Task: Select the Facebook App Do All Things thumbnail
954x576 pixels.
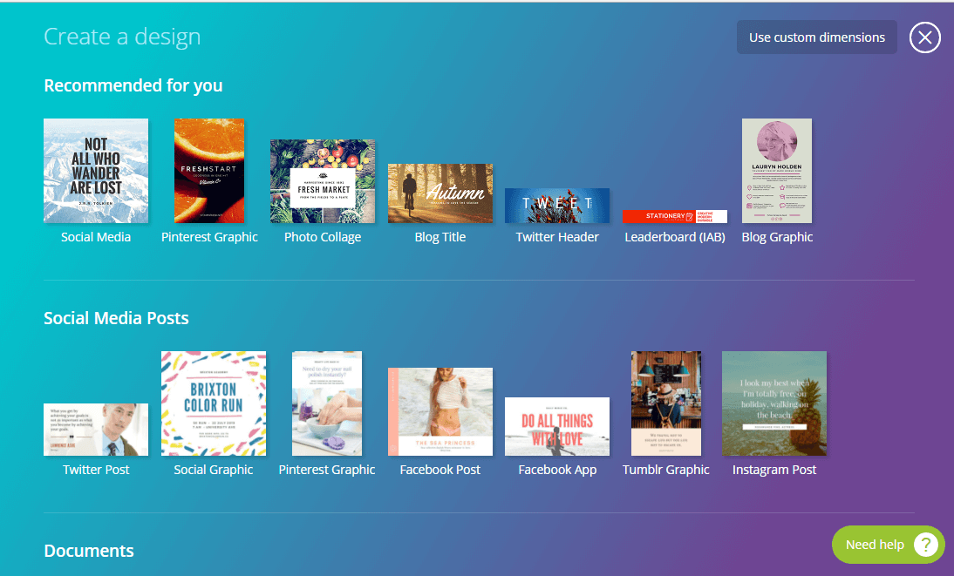Action: tap(557, 426)
